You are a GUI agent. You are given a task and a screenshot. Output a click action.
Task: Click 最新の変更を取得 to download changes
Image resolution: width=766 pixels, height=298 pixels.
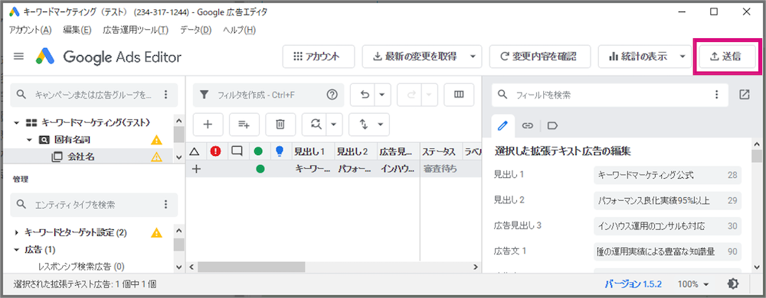coord(414,57)
